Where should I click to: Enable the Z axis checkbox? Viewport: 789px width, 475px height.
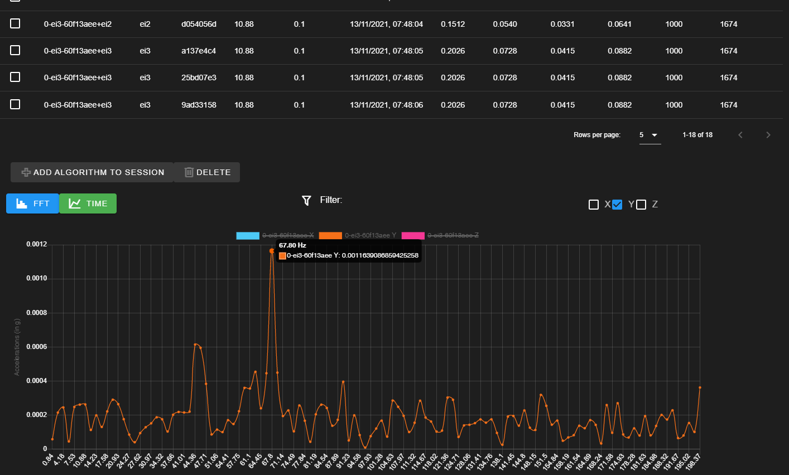641,205
